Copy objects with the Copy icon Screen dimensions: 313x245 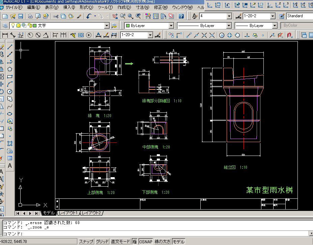coord(63,16)
